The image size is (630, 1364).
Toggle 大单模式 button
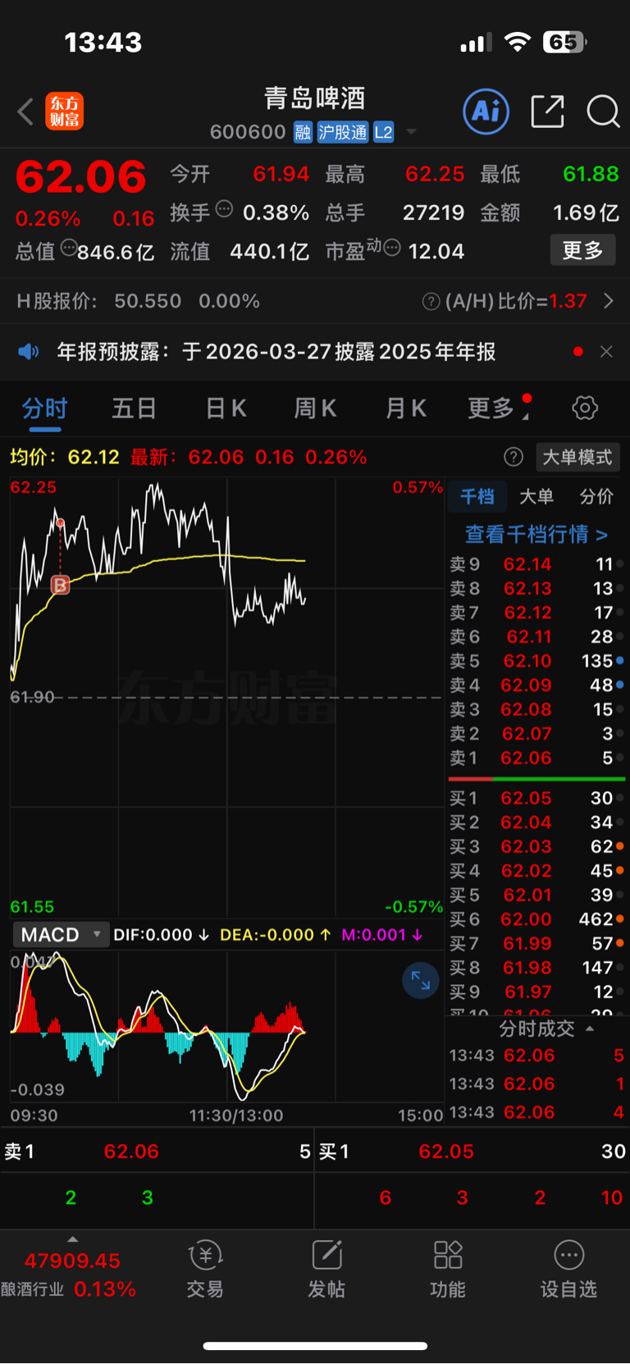[577, 457]
